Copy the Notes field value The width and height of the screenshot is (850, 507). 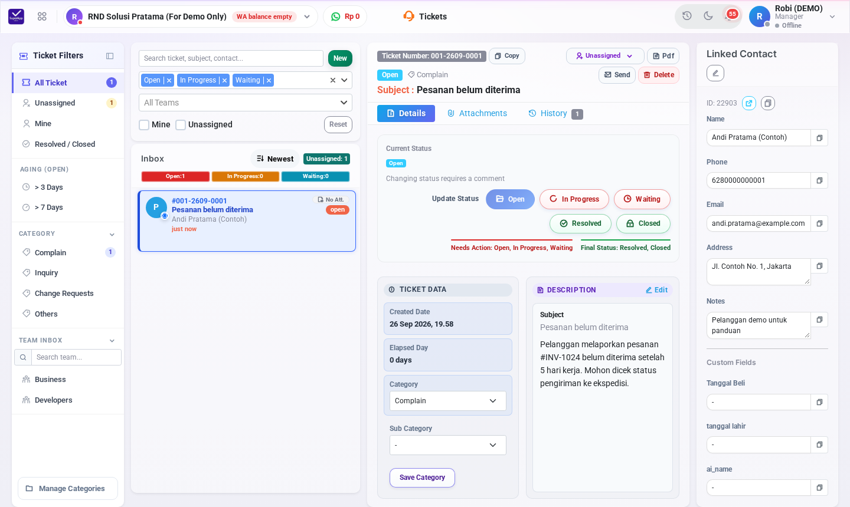819,320
